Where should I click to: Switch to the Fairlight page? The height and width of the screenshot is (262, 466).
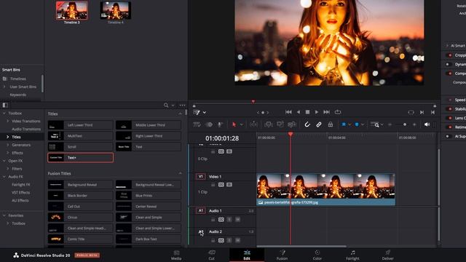[352, 255]
